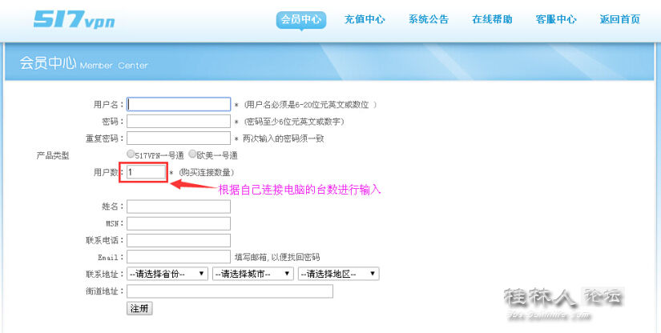Open 在线帮助 navigation link
661x333 pixels.
493,20
